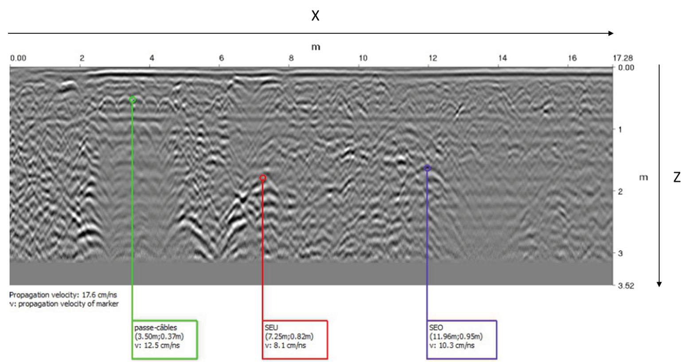Select the purple SEO circle marker
Viewport: 698px width, 362px height.
pyautogui.click(x=428, y=168)
